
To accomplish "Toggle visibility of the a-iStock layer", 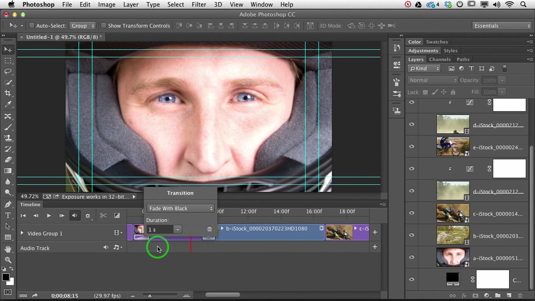I will [412, 257].
